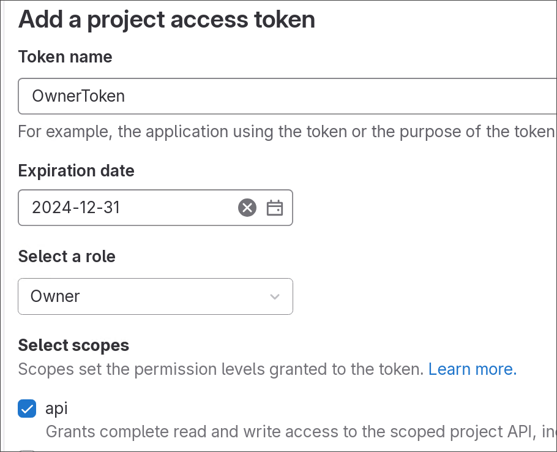
Task: Click the scopes permission description text
Action: pos(220,369)
